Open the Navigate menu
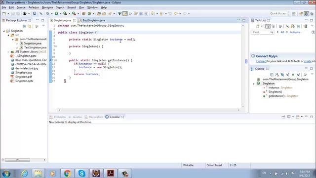Viewport: 316px width, 178px height. pyautogui.click(x=47, y=7)
